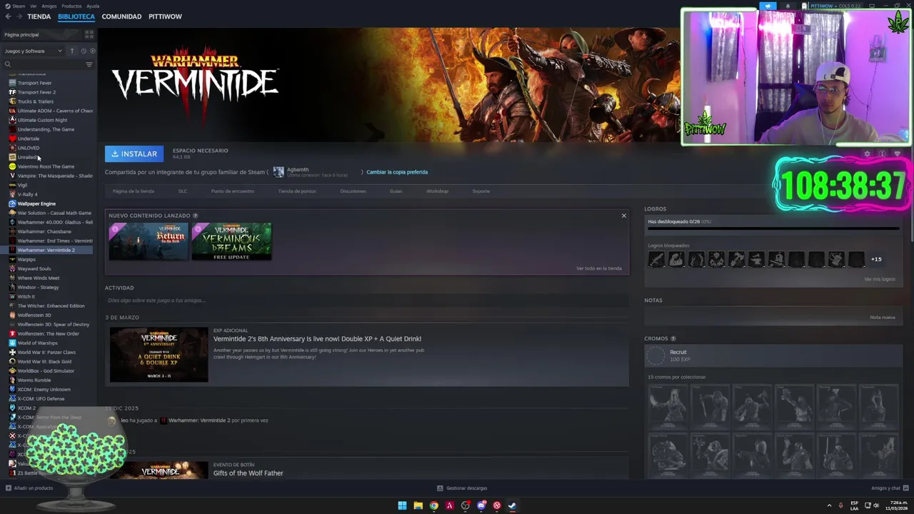The height and width of the screenshot is (514, 914).
Task: Open the DLC tab
Action: (183, 191)
